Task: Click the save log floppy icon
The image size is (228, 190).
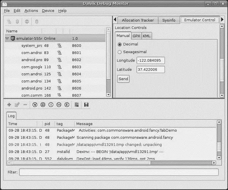Action: [86, 105]
